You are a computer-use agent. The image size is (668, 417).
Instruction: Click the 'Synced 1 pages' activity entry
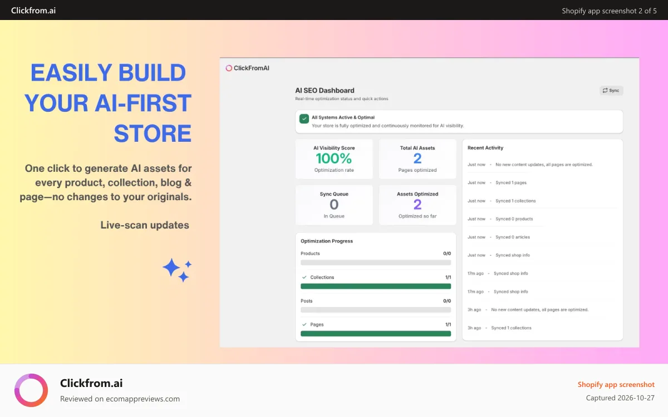(x=497, y=182)
